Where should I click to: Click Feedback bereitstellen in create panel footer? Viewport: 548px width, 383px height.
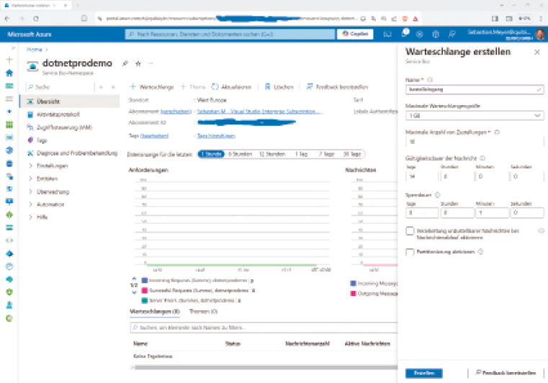click(x=506, y=373)
